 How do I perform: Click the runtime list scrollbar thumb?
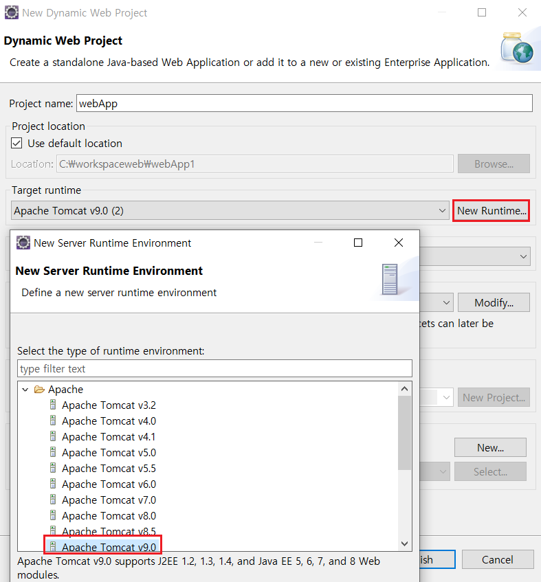(x=404, y=433)
